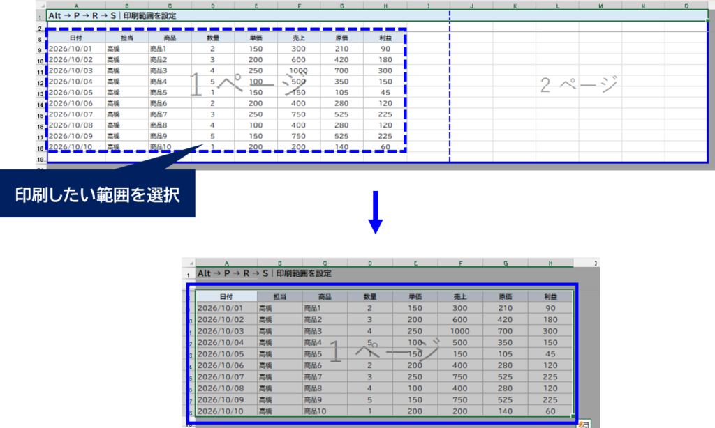Select column H header in the lower sheet
The width and height of the screenshot is (715, 428).
pyautogui.click(x=550, y=263)
